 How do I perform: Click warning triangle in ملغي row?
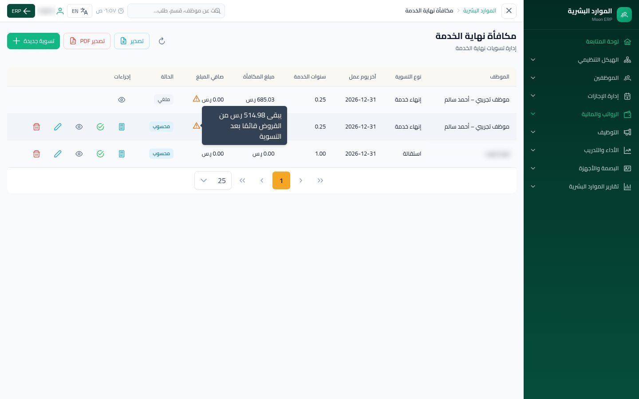coord(196,99)
